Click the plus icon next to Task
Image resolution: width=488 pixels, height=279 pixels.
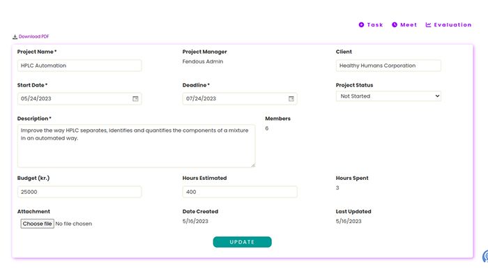click(361, 25)
